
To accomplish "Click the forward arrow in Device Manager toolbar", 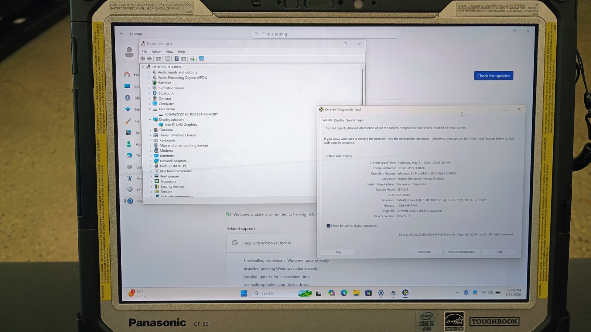I will (149, 59).
